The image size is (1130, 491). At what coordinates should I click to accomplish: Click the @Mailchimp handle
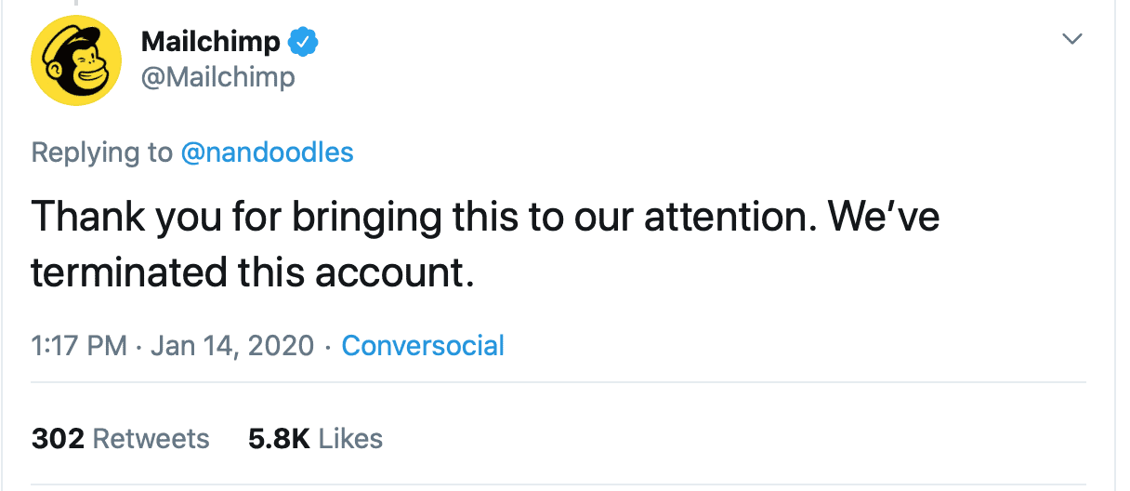click(x=217, y=77)
